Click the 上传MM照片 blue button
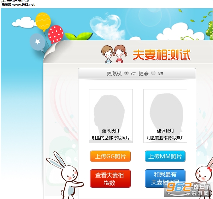Viewport: 213px width, 199px height. 165,156
